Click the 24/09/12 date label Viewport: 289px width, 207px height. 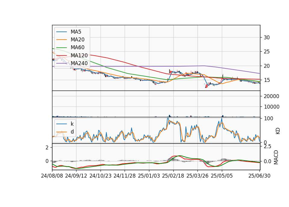[76, 176]
